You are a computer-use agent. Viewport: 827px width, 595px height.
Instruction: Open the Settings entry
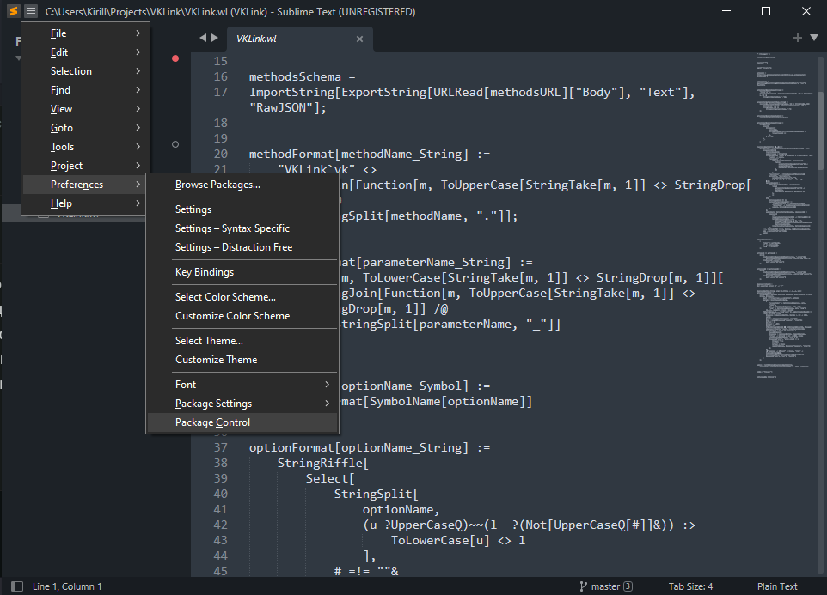point(242,209)
